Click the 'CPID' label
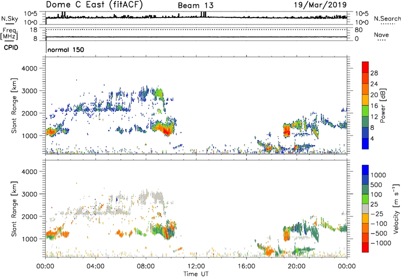The image size is (401, 277). tap(11, 47)
